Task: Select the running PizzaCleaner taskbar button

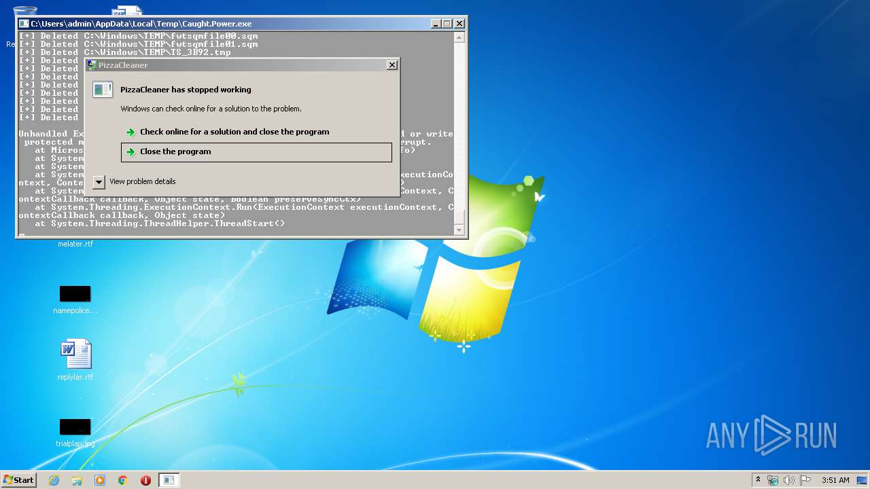Action: point(169,480)
